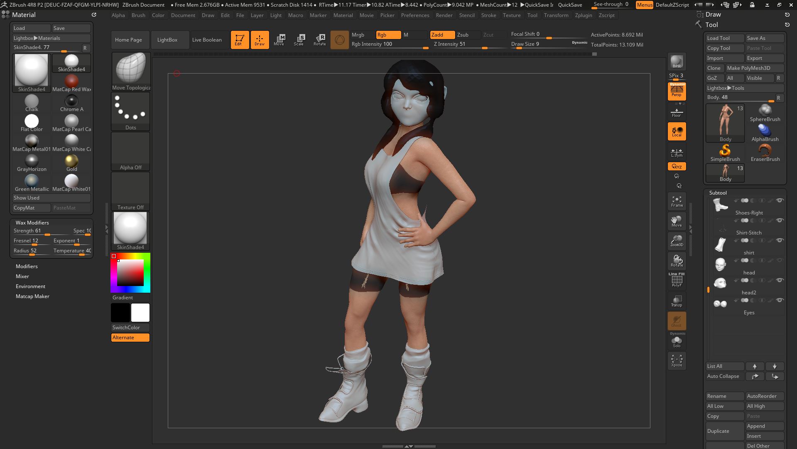Toggle the XYZ rotation mode
This screenshot has width=797, height=449.
pyautogui.click(x=677, y=166)
